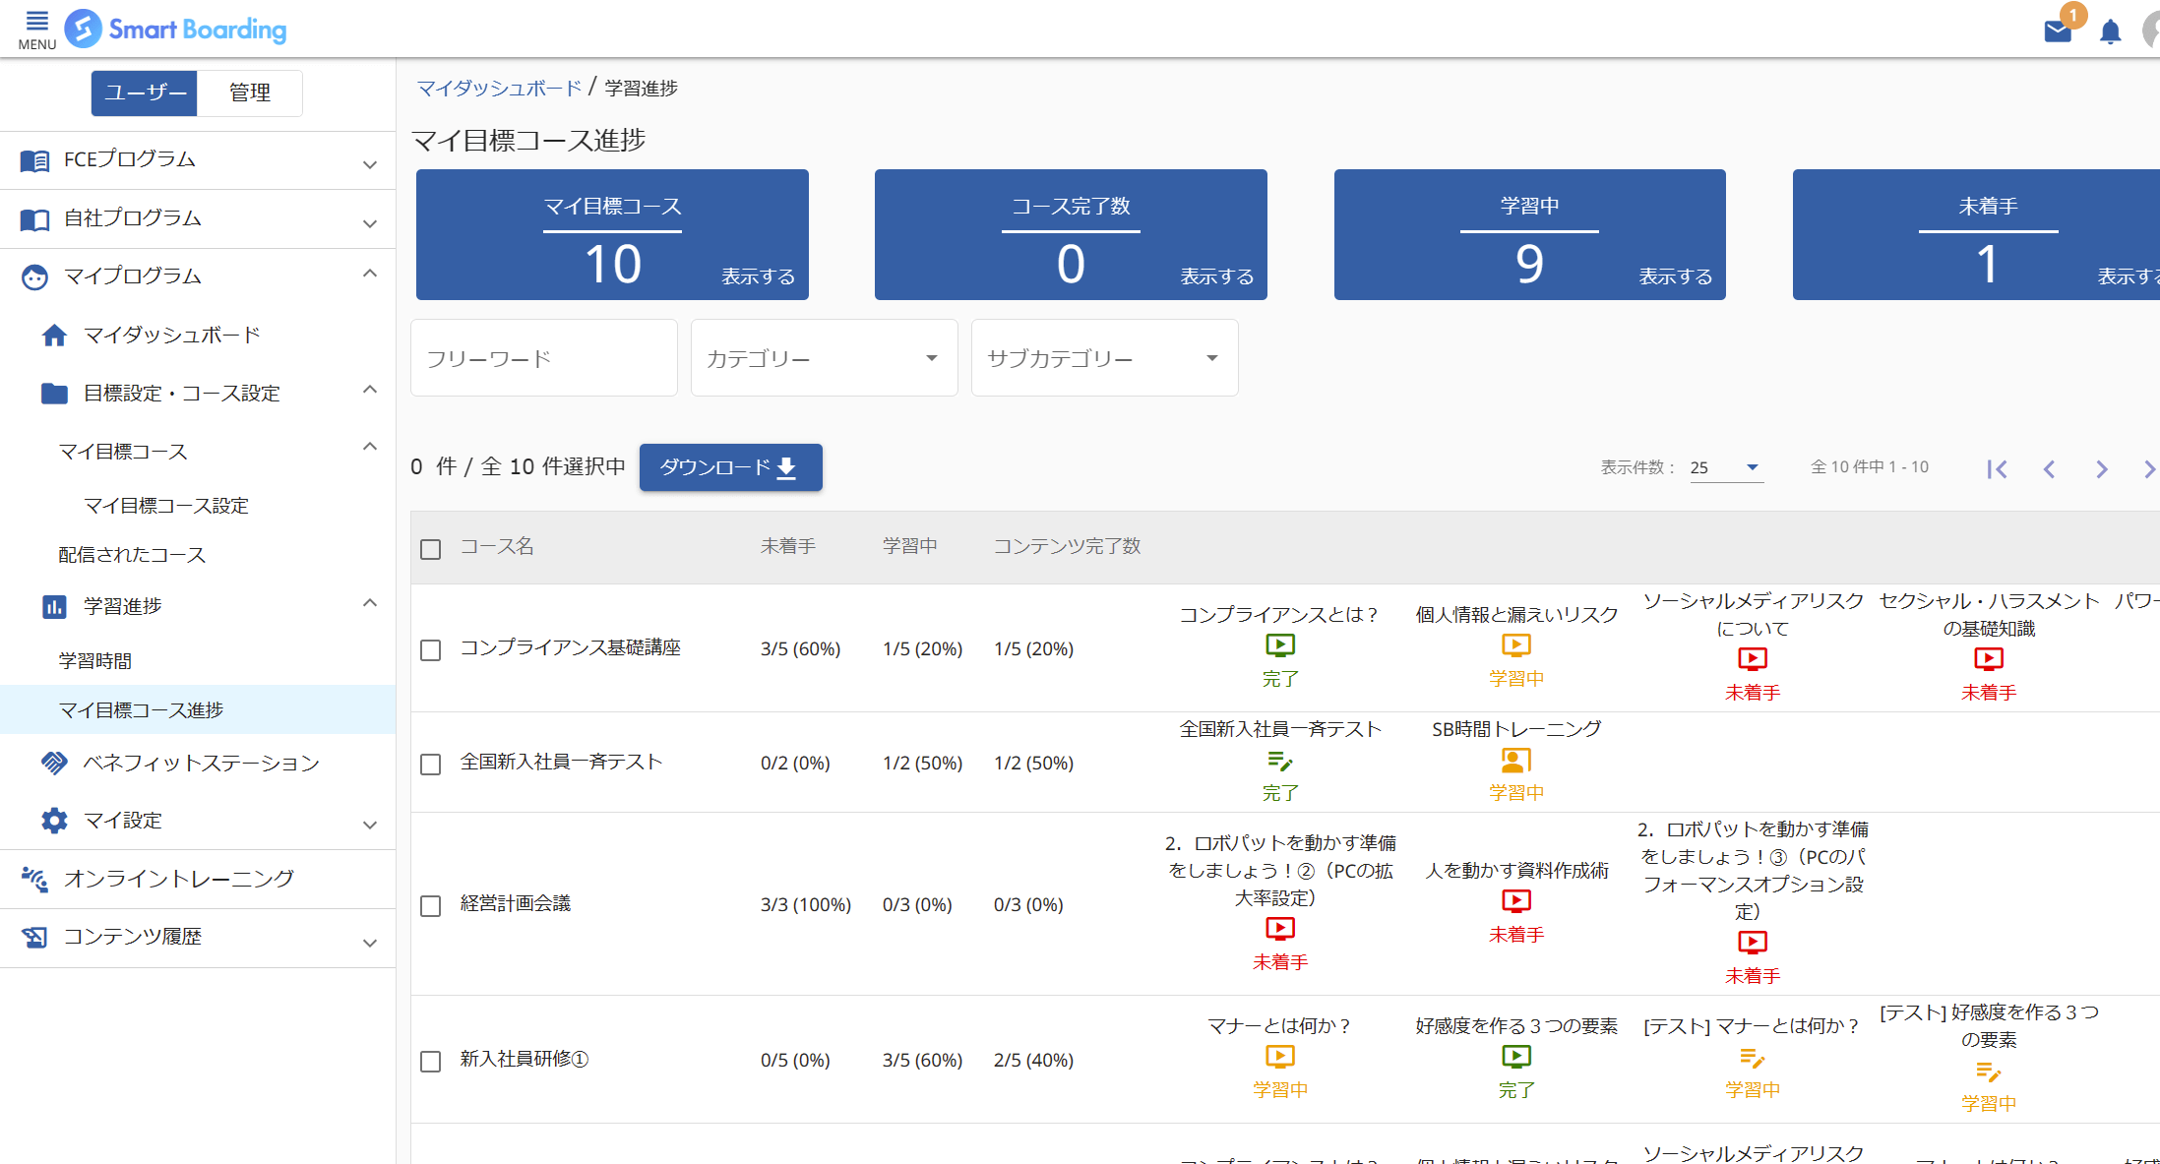Open the mail inbox icon
The width and height of the screenshot is (2160, 1164).
click(x=2058, y=31)
